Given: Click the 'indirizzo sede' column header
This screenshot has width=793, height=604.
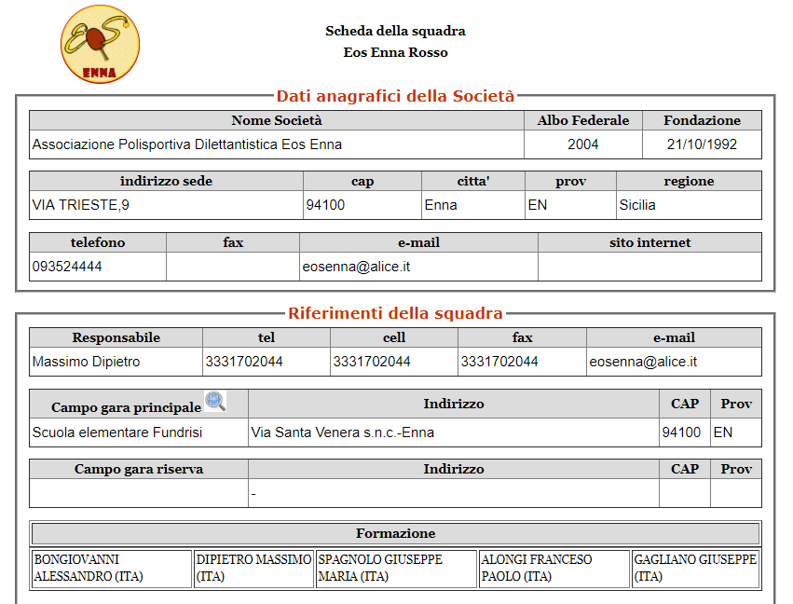Looking at the screenshot, I should coord(167,181).
